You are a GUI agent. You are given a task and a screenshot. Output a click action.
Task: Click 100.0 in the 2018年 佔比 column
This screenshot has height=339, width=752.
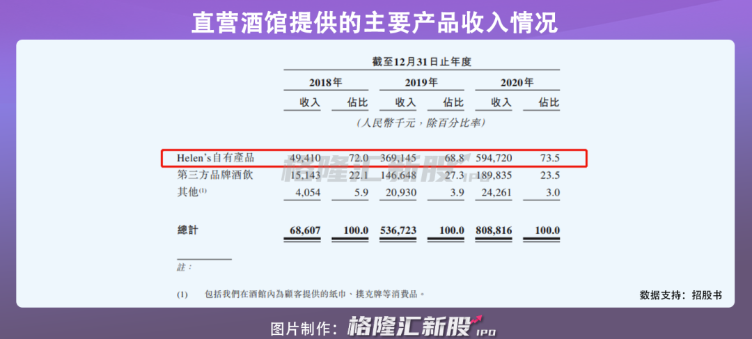356,230
